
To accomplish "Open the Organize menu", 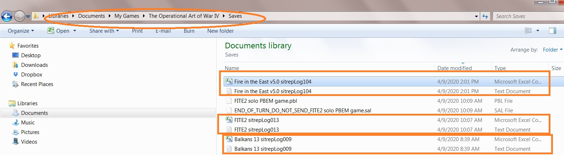I will 21,31.
